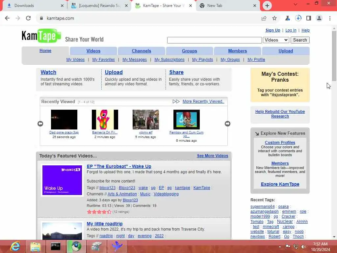The width and height of the screenshot is (337, 253).
Task: Open the Barney's On Fir... video thumbnail
Action: (105, 119)
